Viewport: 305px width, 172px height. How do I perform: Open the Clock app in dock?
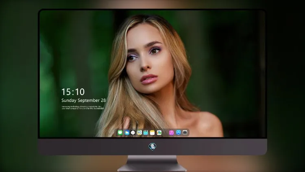pos(133,132)
